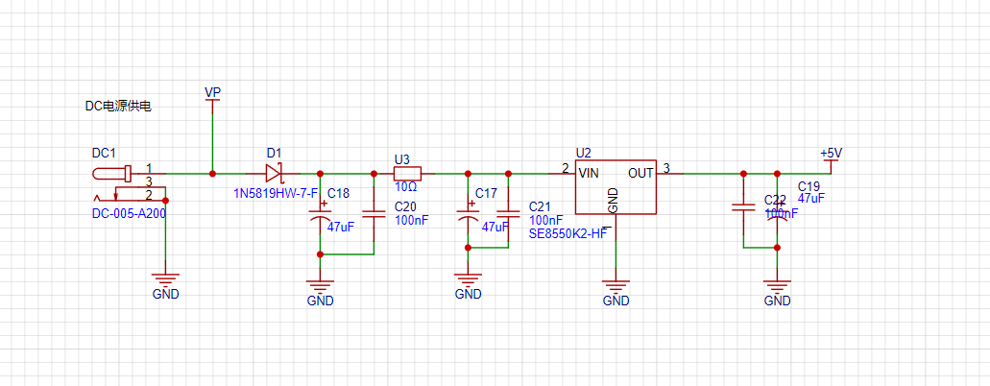Click the DC电源供电 text annotation
This screenshot has height=386, width=990.
[119, 107]
